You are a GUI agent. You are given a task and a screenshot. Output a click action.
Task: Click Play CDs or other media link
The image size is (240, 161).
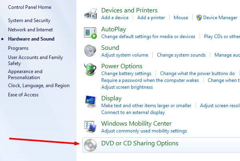pyautogui.click(x=222, y=37)
